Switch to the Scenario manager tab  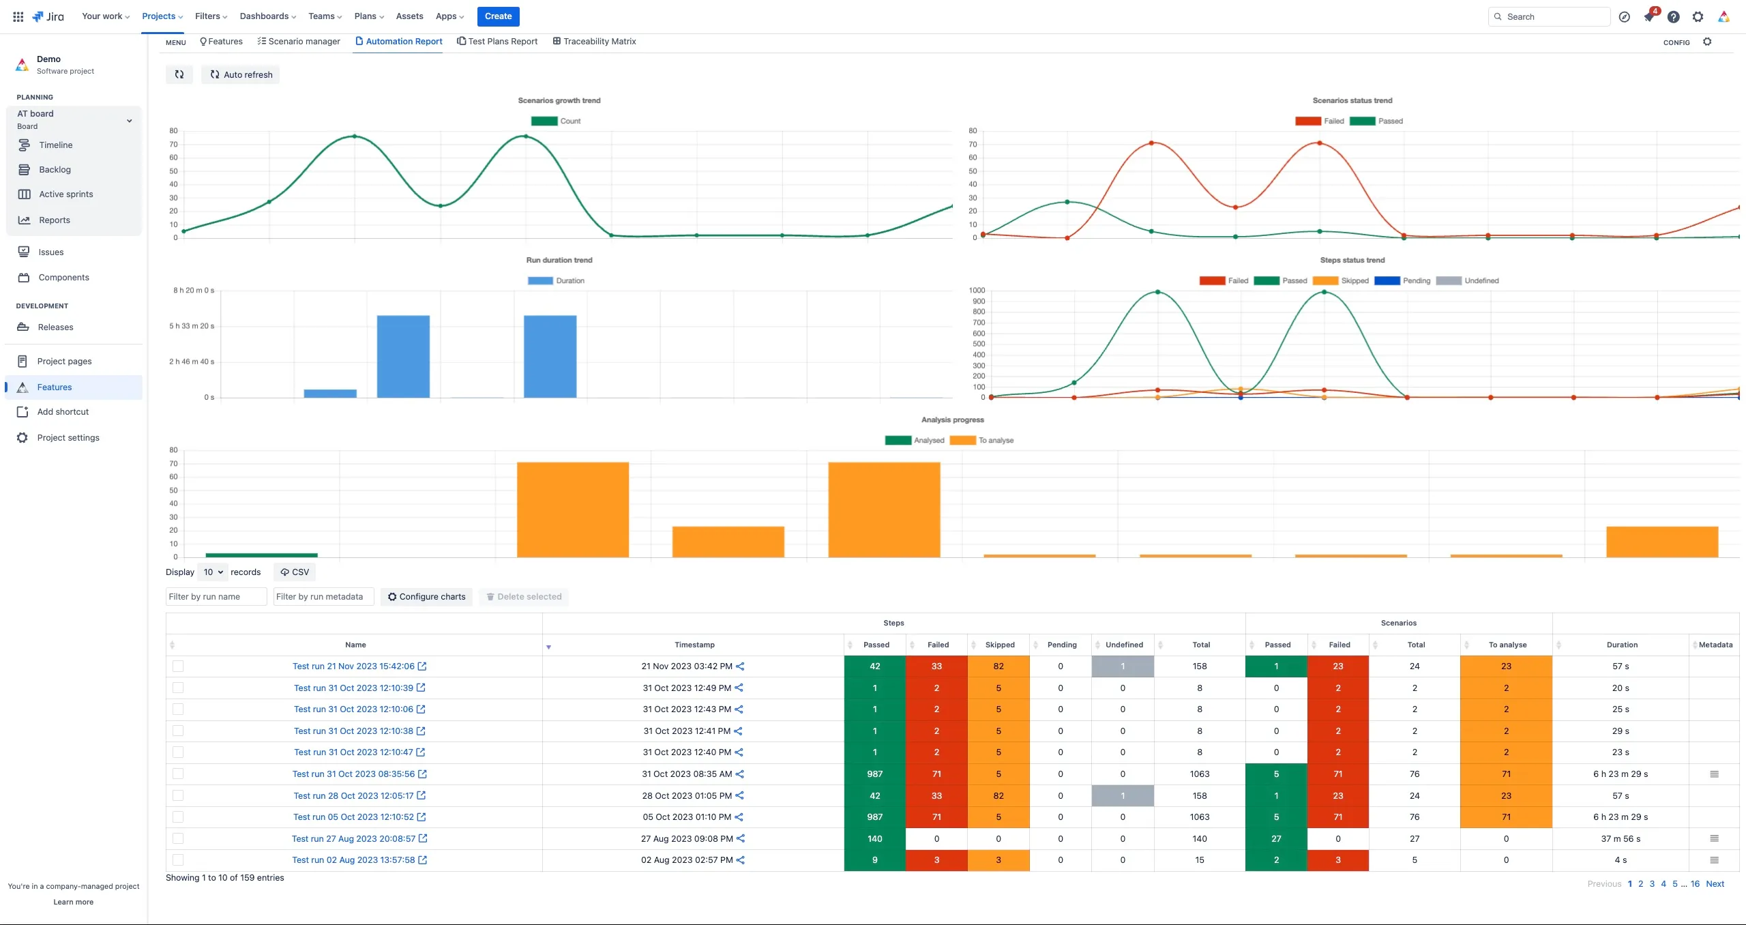[x=299, y=42]
